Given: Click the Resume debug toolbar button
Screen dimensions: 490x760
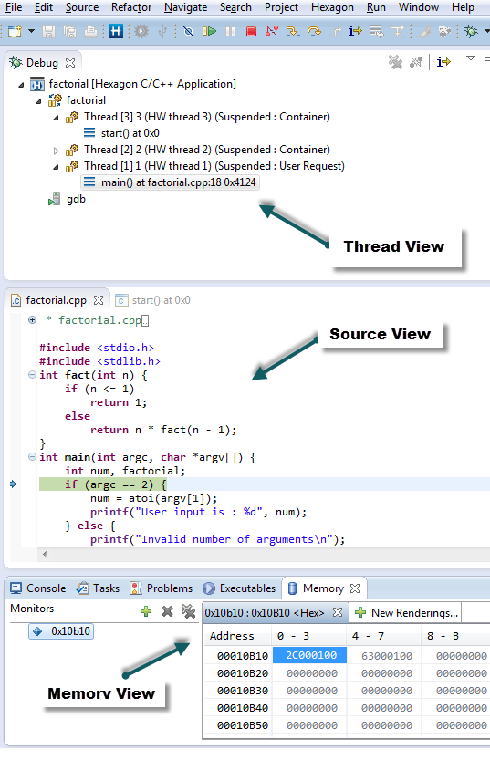Looking at the screenshot, I should [209, 32].
